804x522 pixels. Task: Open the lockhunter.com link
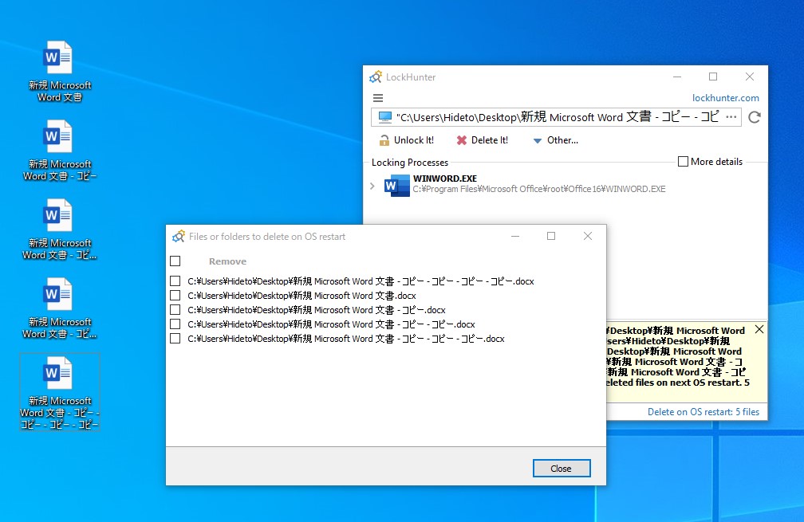[x=726, y=97]
